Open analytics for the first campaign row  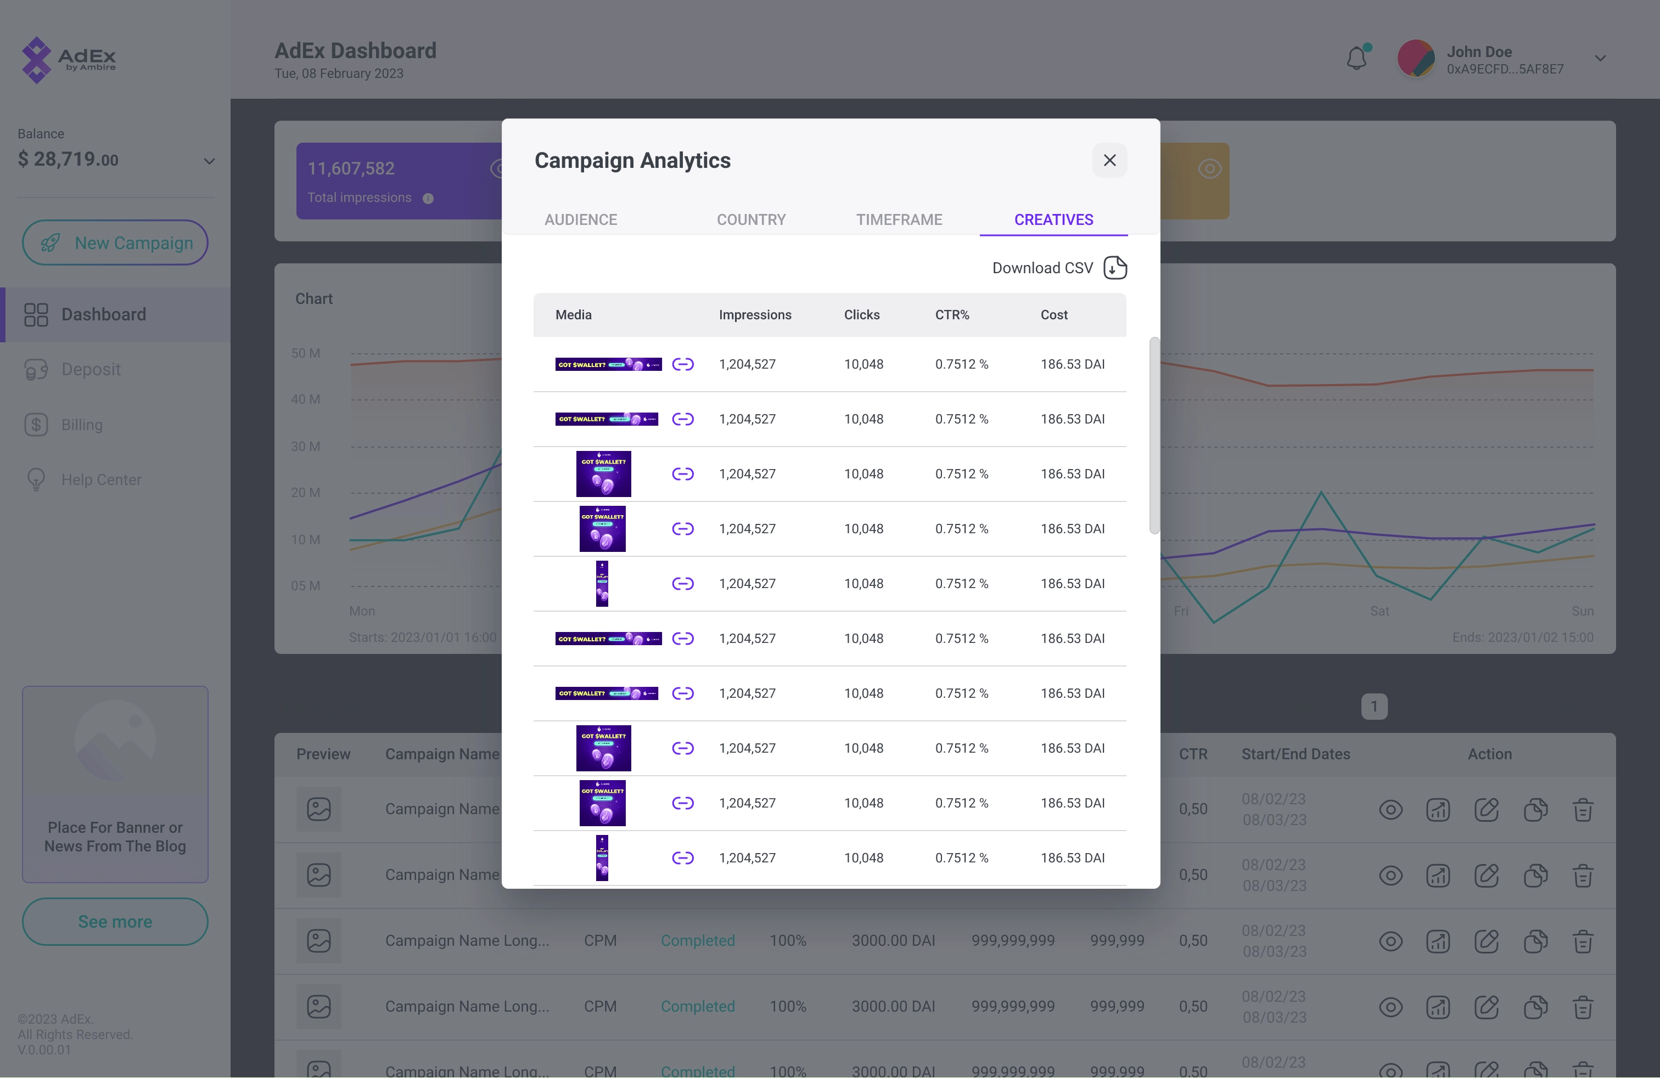pos(1438,810)
